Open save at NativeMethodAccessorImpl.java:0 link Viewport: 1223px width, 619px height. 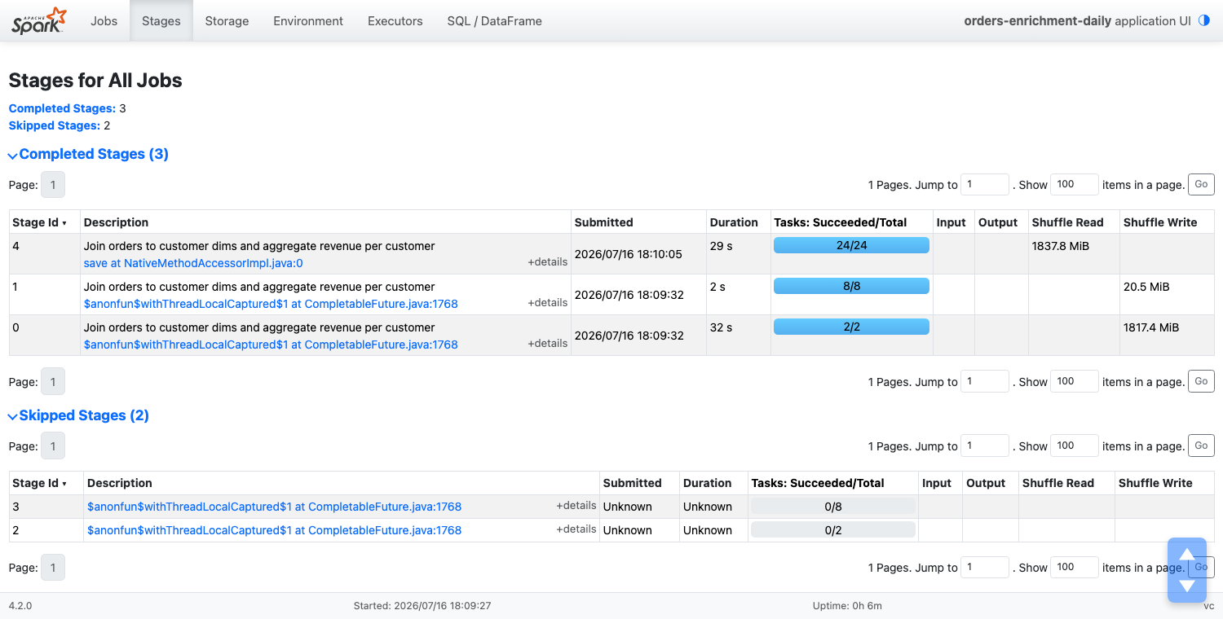(x=193, y=263)
